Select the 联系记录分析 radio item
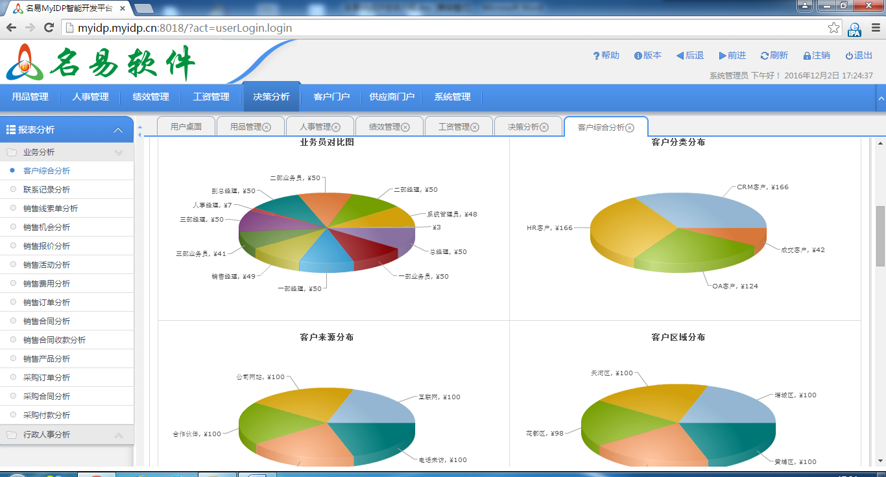The width and height of the screenshot is (886, 477). click(13, 189)
